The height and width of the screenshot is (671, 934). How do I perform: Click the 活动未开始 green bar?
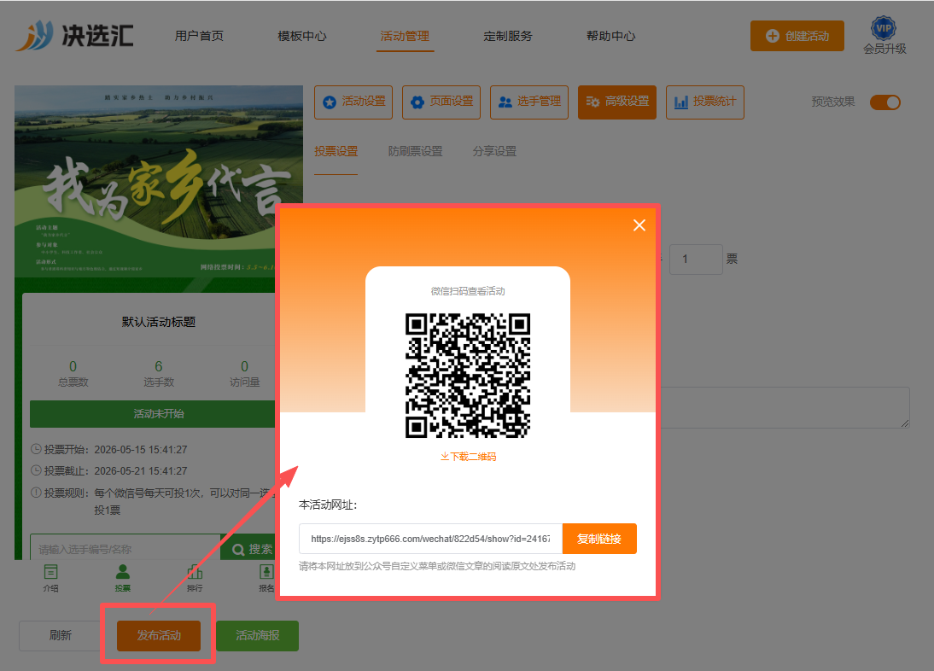(153, 414)
